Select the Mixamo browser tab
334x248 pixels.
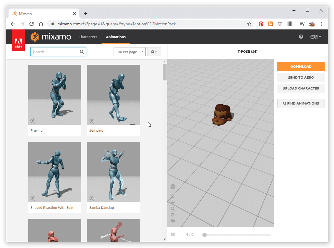[x=44, y=14]
